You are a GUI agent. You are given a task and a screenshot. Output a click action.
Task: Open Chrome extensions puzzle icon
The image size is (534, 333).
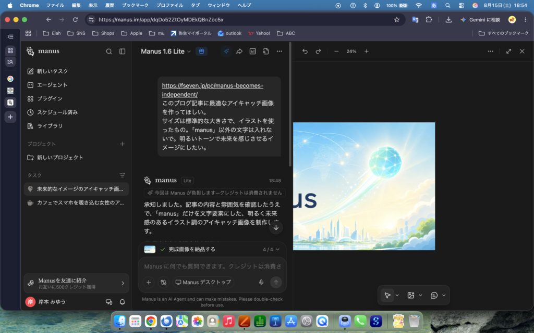(x=429, y=20)
